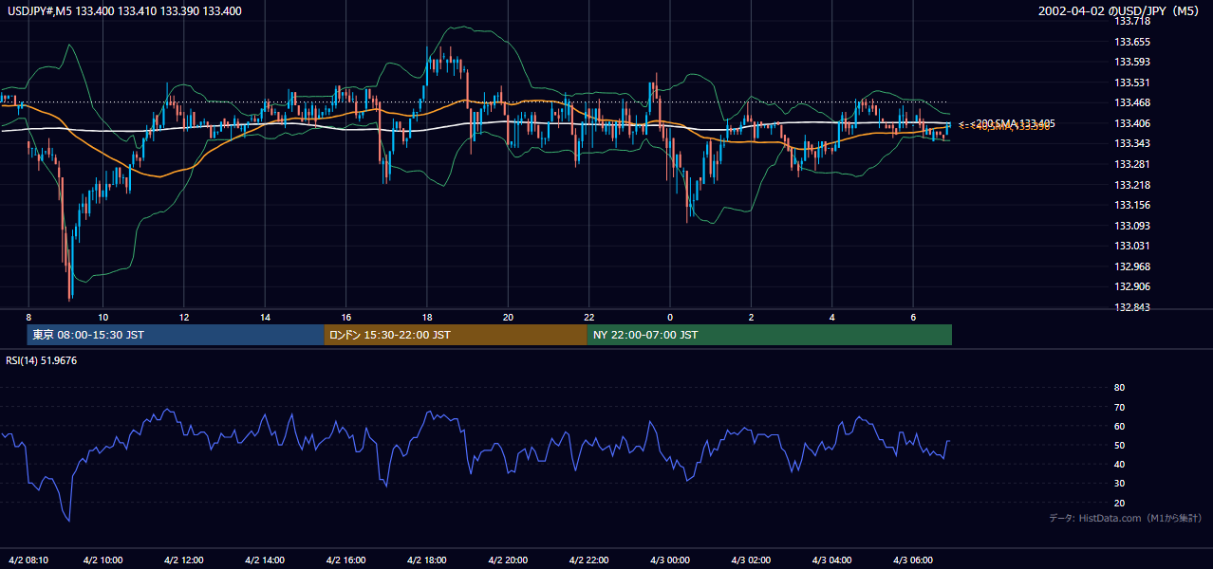Click hour label 22 under the price chart

589,317
